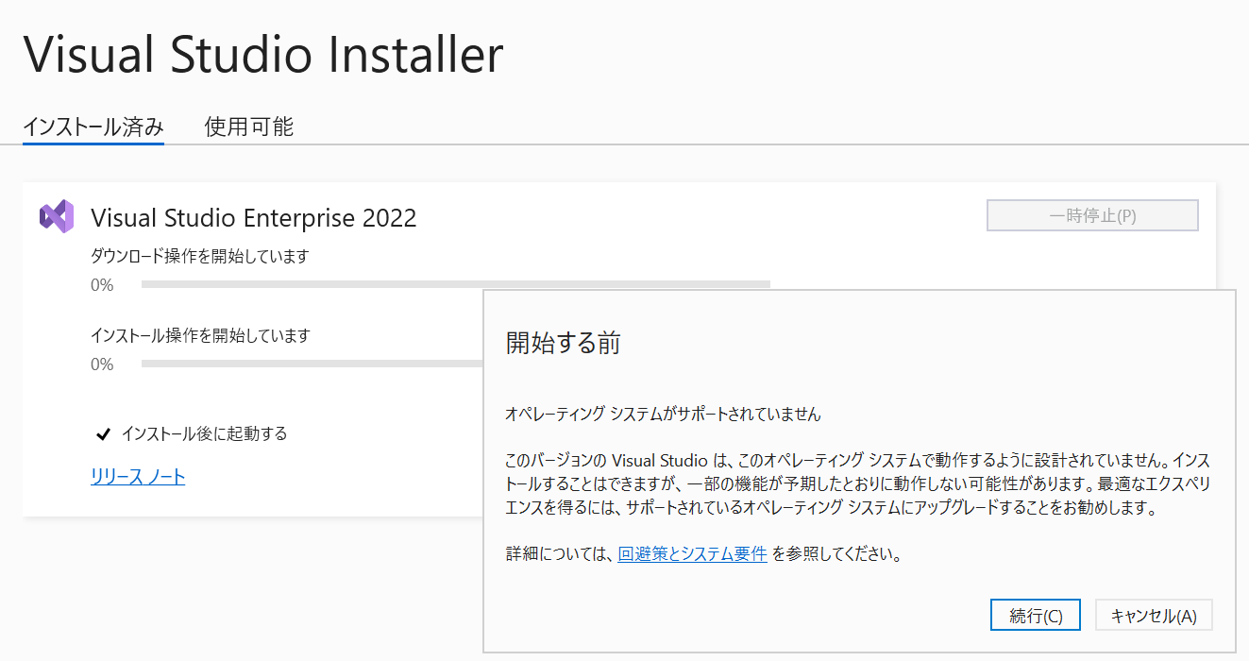
Task: Toggle the インストール後に起動する checkbox
Action: [x=103, y=434]
